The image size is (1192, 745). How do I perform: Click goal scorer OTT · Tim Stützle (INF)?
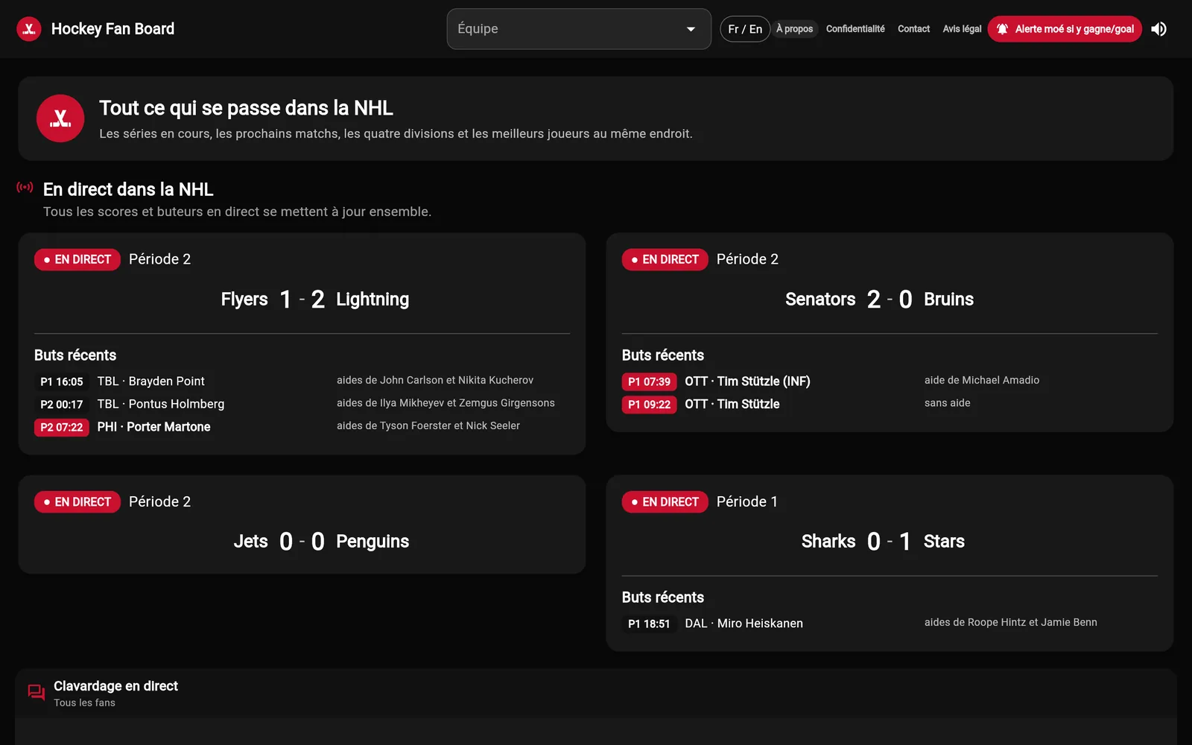(x=748, y=381)
